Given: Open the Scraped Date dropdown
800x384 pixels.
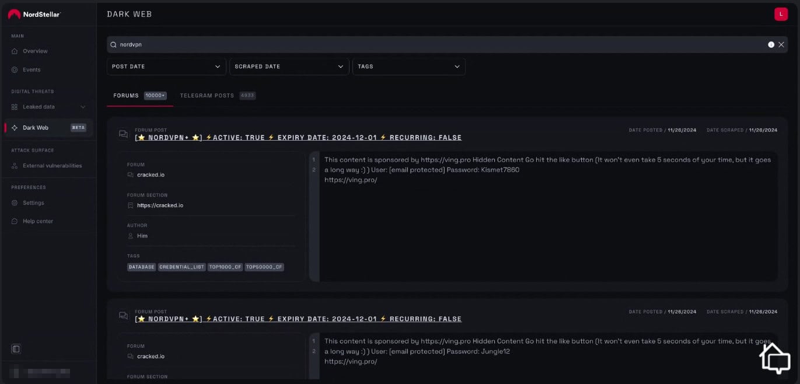Looking at the screenshot, I should click(289, 67).
